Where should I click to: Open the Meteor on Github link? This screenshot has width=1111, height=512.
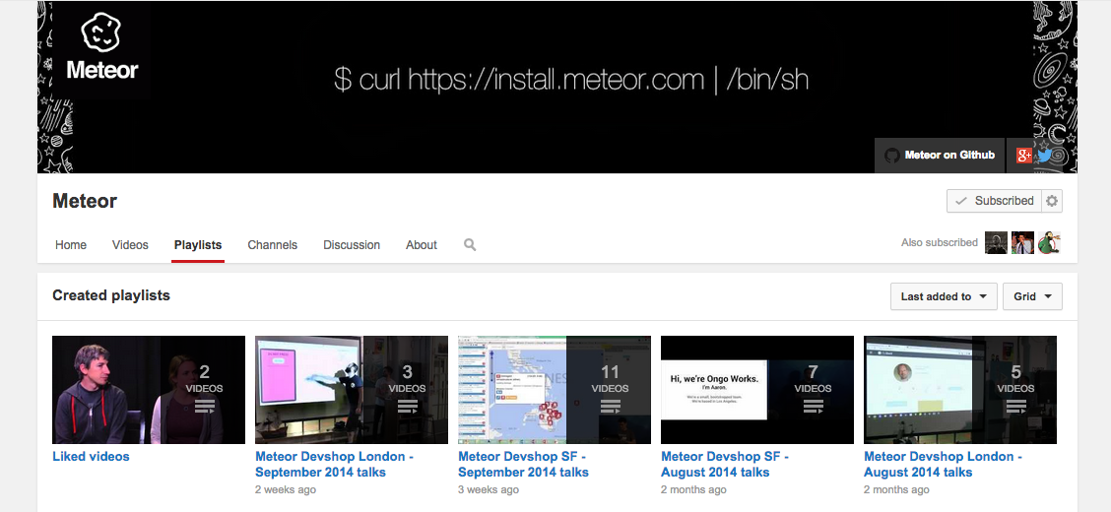point(940,156)
